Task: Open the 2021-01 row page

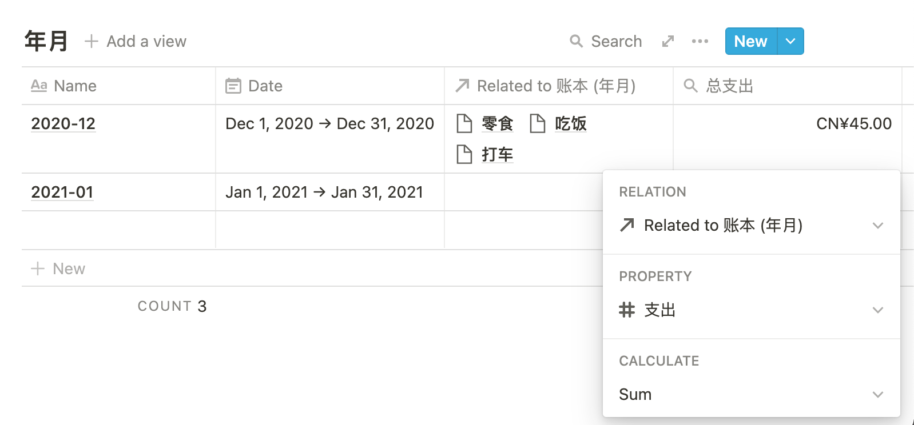Action: coord(62,192)
